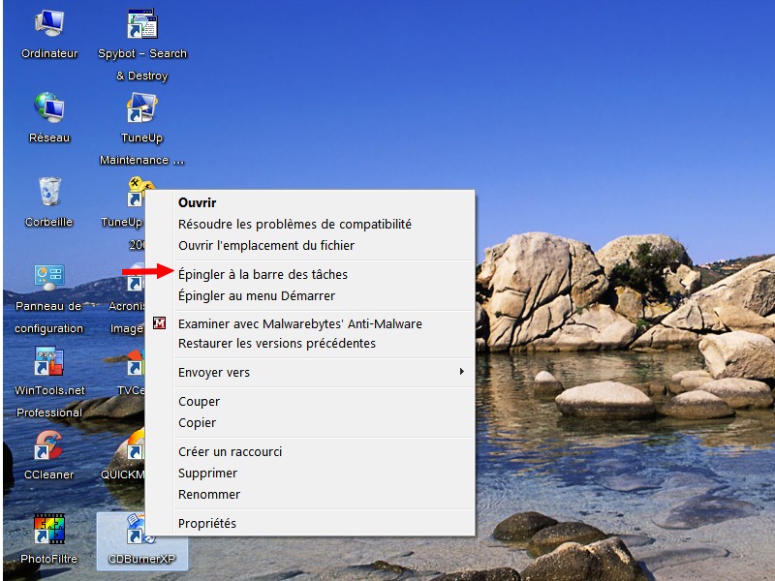Choose Épingler à la barre des tâches
Screen dimensions: 775x581
point(263,274)
